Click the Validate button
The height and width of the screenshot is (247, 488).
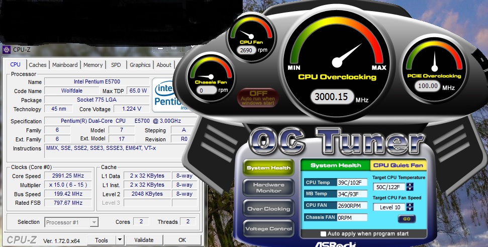point(144,240)
